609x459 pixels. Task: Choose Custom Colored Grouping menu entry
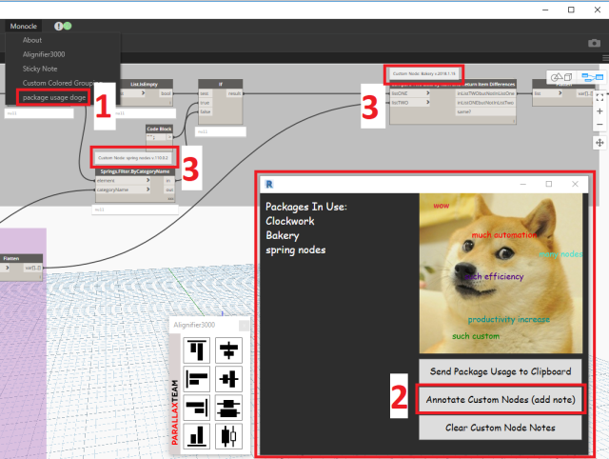(x=61, y=83)
